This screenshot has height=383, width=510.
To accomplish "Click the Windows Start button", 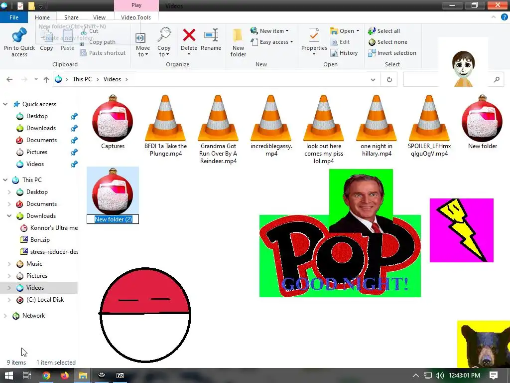I will click(x=9, y=376).
